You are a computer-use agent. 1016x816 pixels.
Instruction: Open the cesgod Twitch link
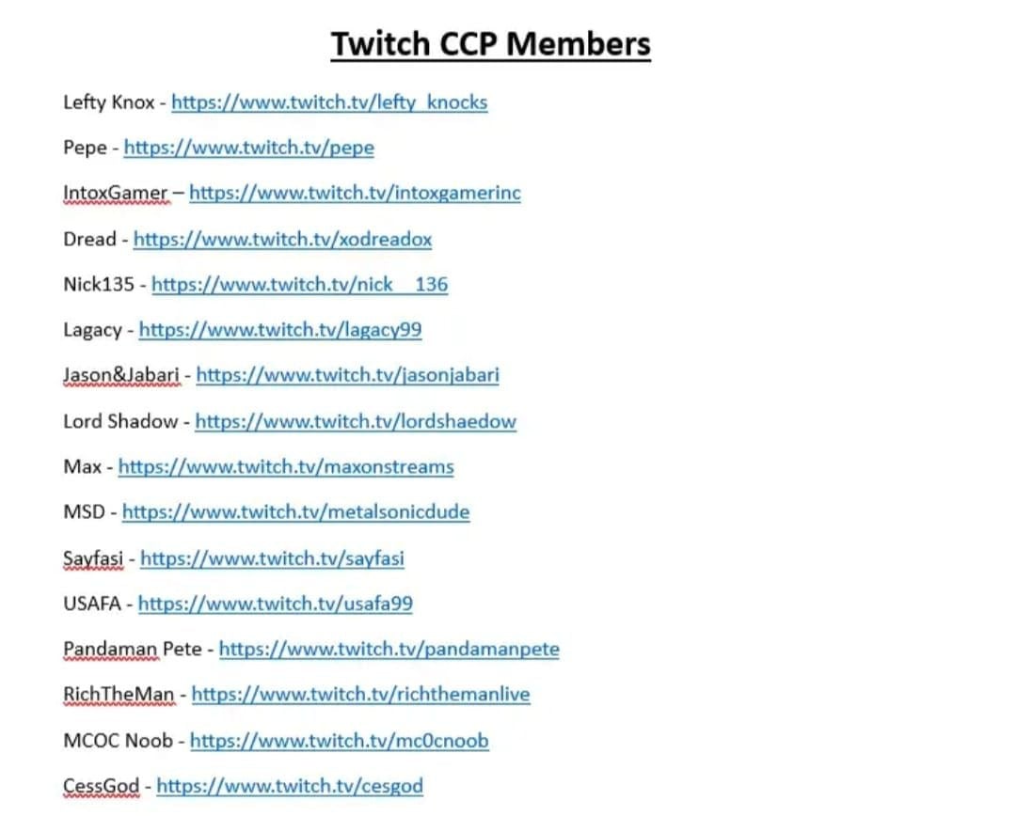[290, 786]
